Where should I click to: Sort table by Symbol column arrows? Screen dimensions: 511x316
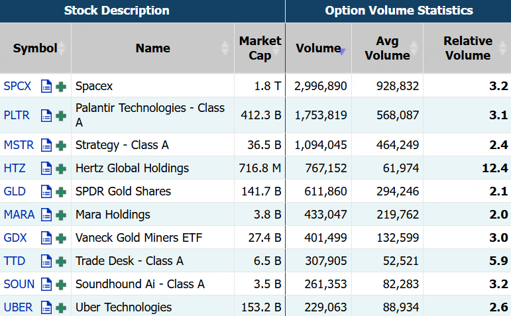[x=61, y=48]
